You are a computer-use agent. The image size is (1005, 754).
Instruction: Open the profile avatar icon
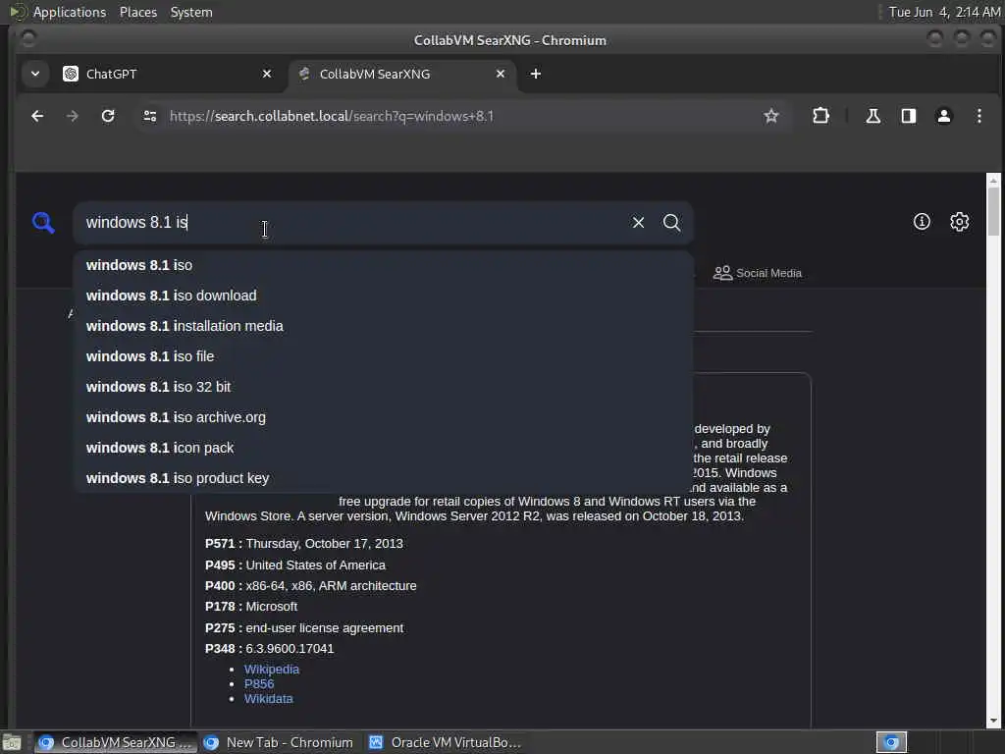[944, 116]
